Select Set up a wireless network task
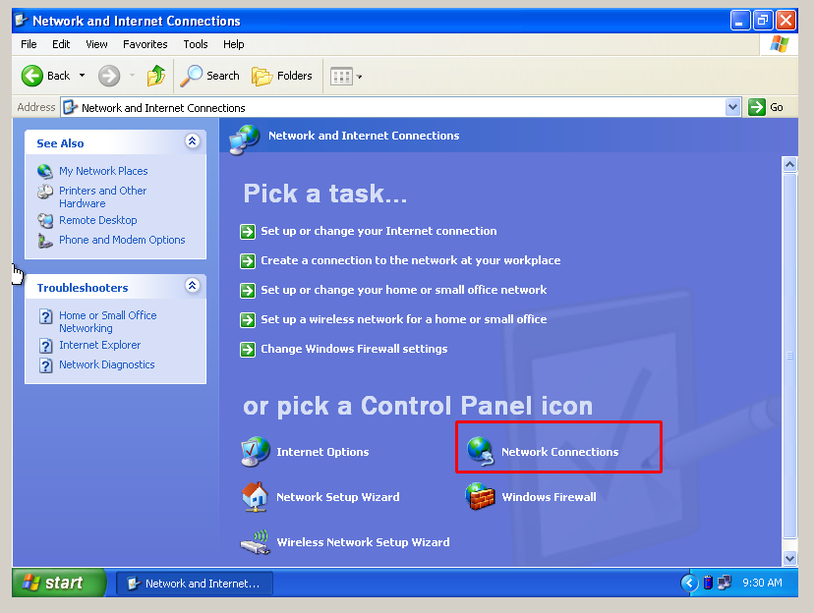 (403, 319)
